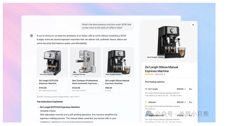Click the Best Budget Choice badge in panel
The height and width of the screenshot is (126, 234).
[x=155, y=57]
